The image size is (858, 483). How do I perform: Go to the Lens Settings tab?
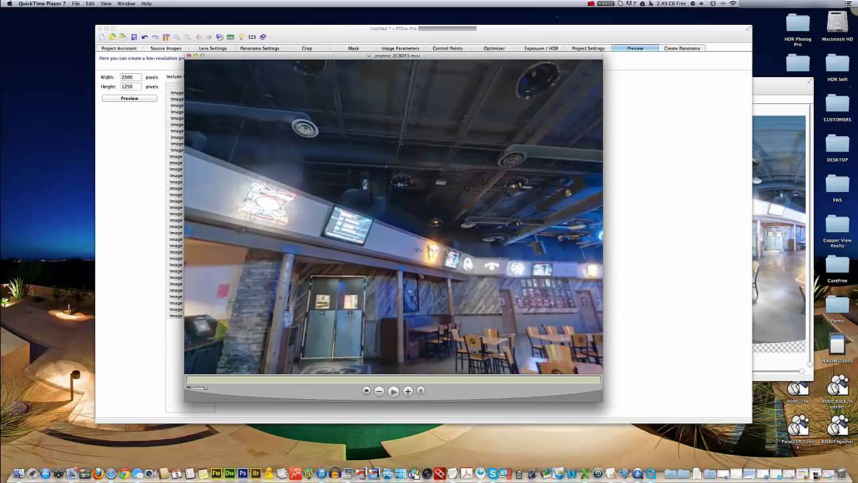[212, 48]
